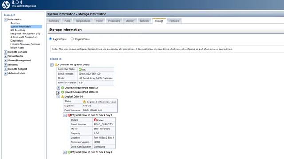Click the Administration label
The height and width of the screenshot is (159, 284).
click(x=17, y=73)
